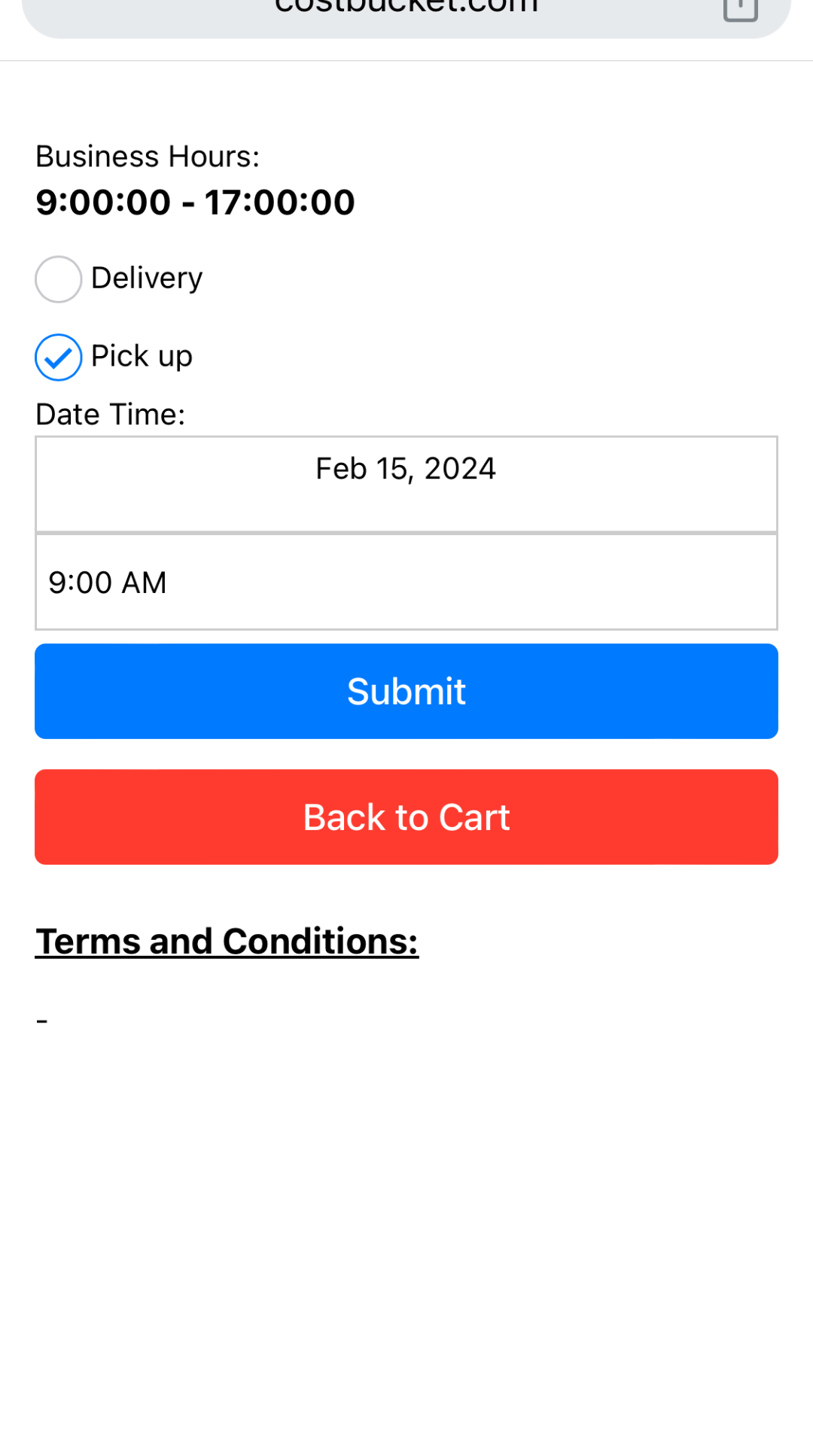
Task: Open the Feb 15, 2024 date picker
Action: tap(406, 470)
